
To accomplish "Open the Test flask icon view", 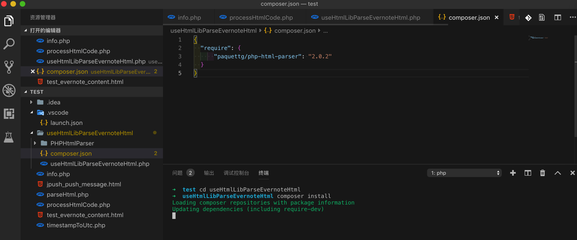I will pos(9,137).
